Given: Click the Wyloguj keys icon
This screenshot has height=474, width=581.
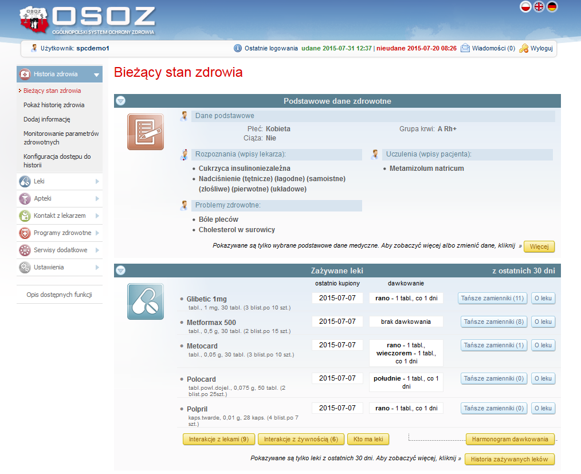Looking at the screenshot, I should pos(524,49).
